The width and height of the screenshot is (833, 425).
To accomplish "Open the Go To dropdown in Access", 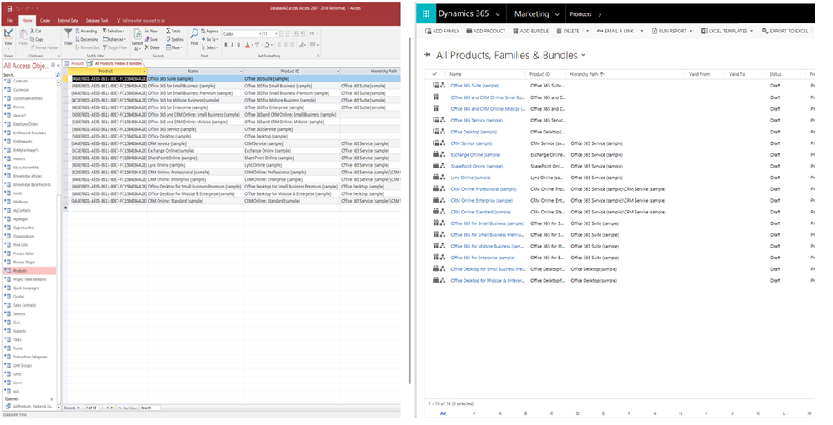I will 209,39.
